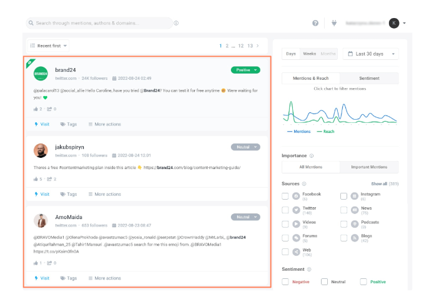Viewport: 434px width, 302px height.
Task: Enable the Positive sentiment filter
Action: 363,282
